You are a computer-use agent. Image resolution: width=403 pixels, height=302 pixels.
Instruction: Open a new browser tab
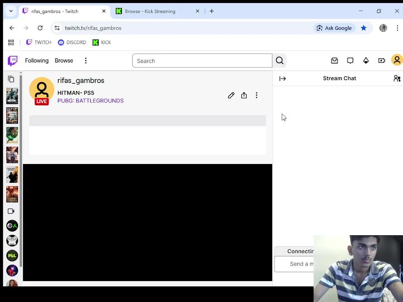click(x=212, y=11)
